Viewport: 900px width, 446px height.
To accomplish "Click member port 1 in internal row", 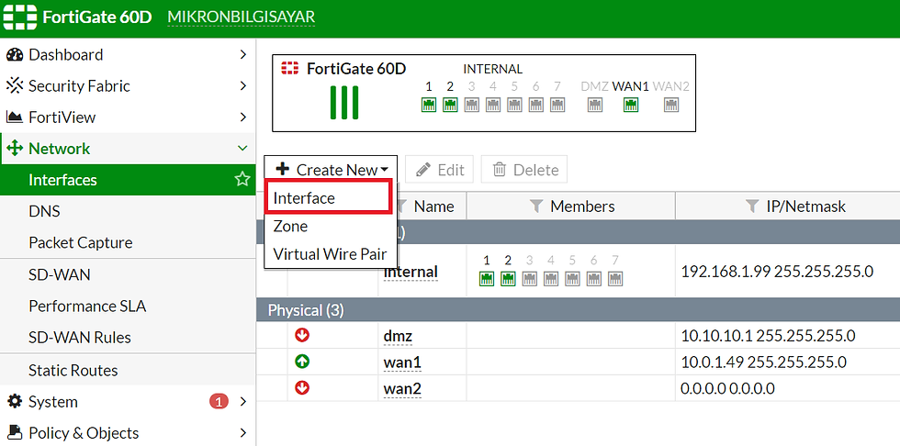I will coord(487,279).
